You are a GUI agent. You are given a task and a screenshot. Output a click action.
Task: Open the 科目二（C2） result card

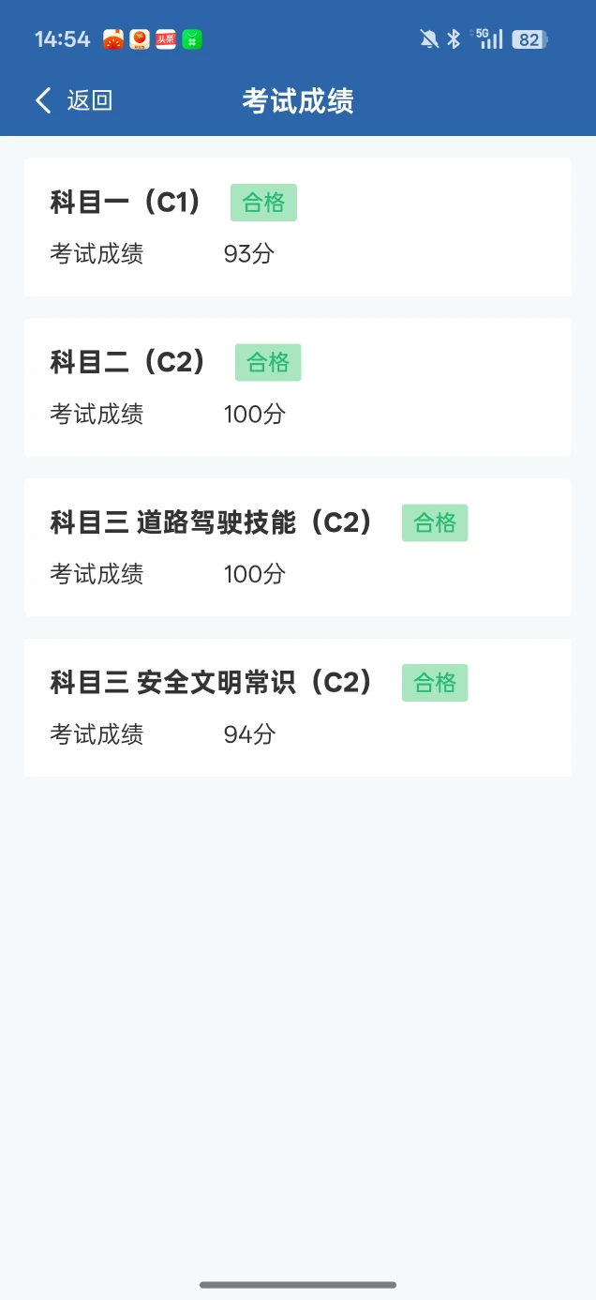point(298,387)
